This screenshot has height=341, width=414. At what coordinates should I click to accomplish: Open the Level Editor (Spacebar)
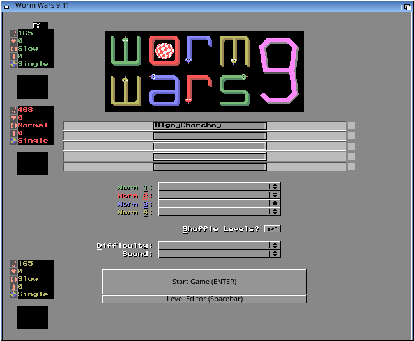[204, 299]
